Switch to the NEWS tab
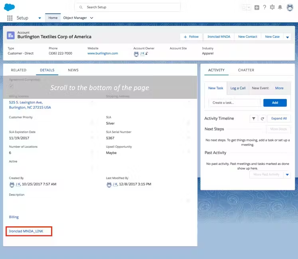Image resolution: width=298 pixels, height=259 pixels. 73,70
